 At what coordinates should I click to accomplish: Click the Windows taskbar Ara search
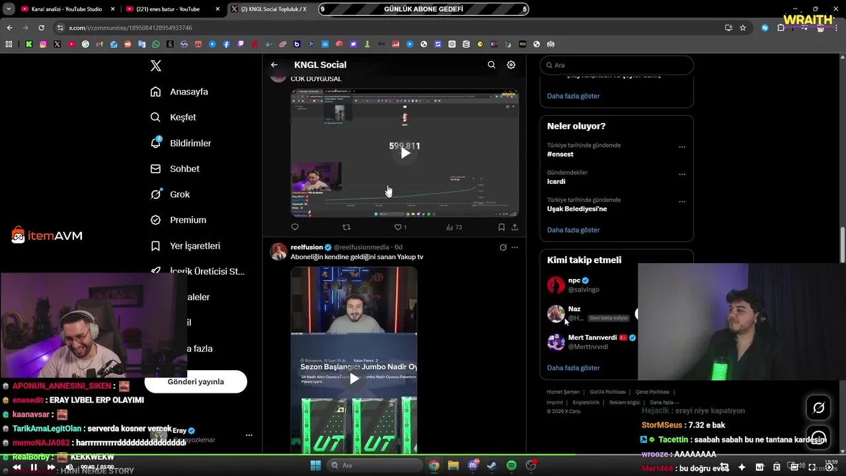(x=375, y=465)
